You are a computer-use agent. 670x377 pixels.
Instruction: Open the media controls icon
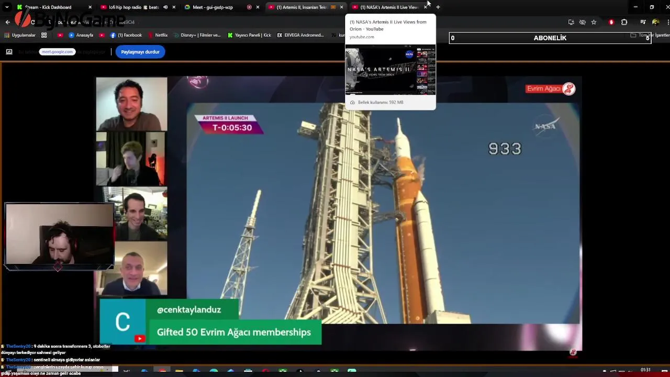[x=643, y=22]
